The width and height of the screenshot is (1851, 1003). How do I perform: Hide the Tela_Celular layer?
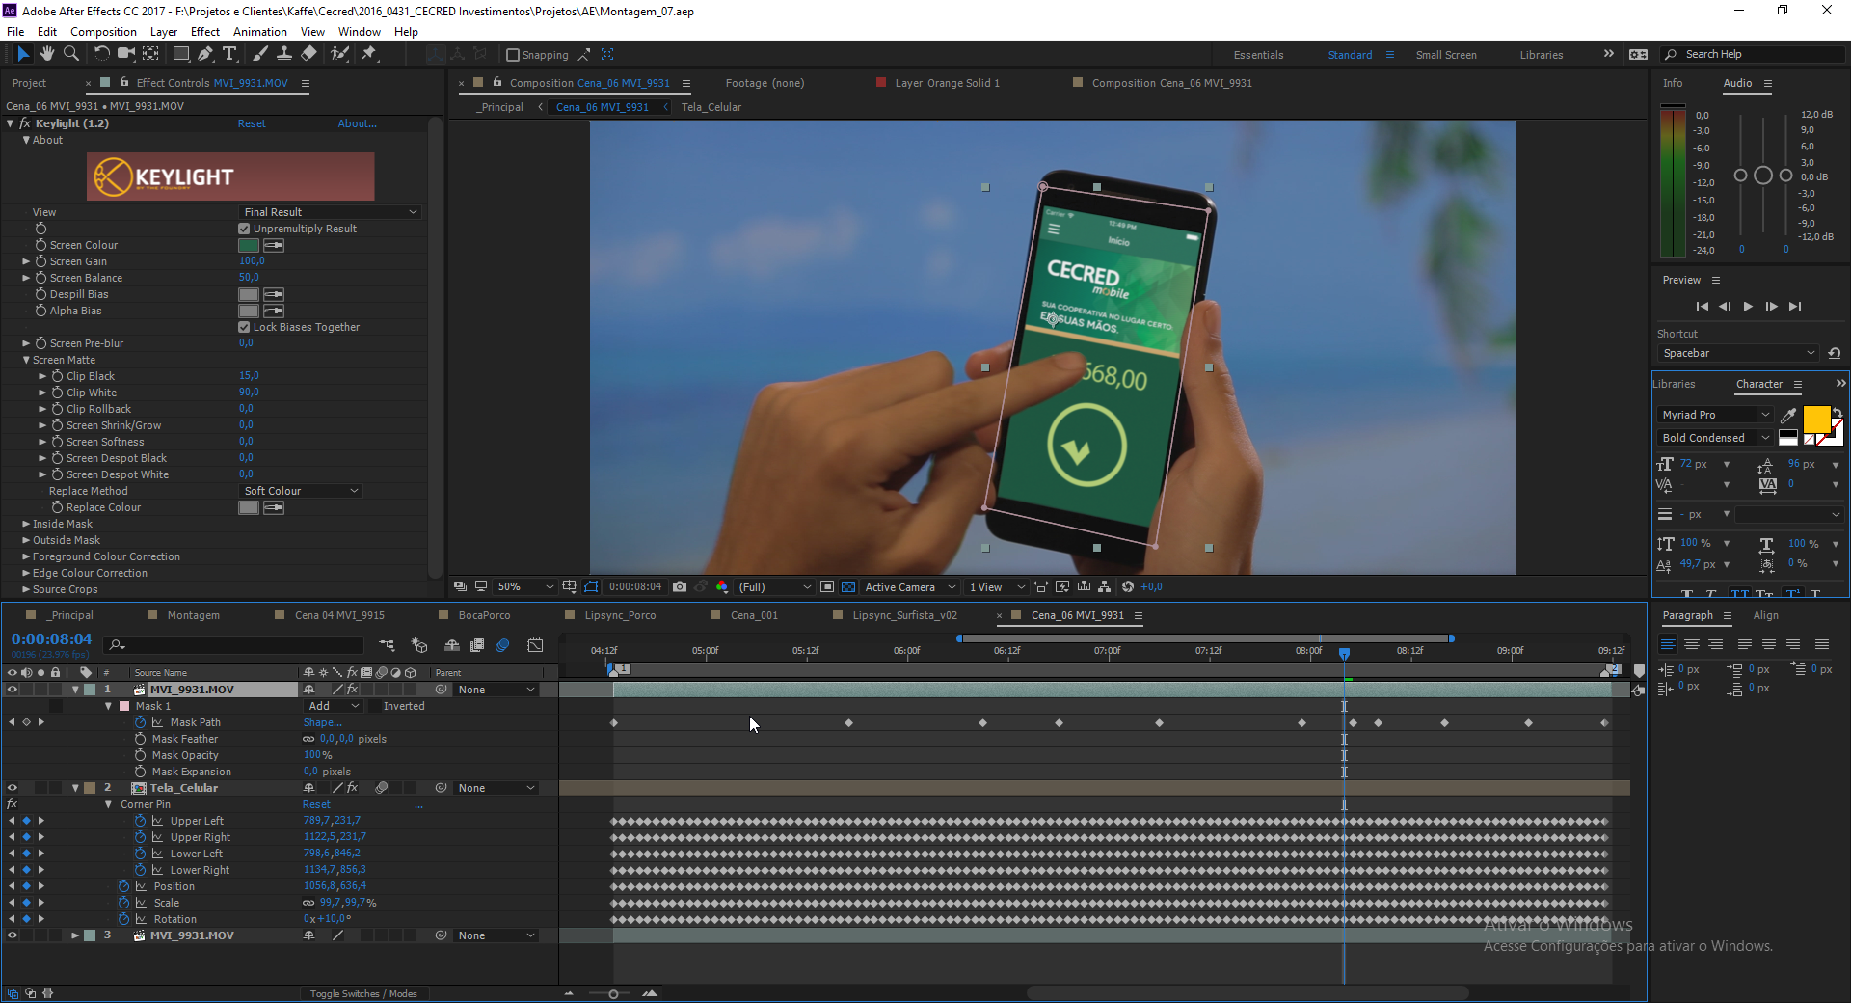[x=13, y=788]
